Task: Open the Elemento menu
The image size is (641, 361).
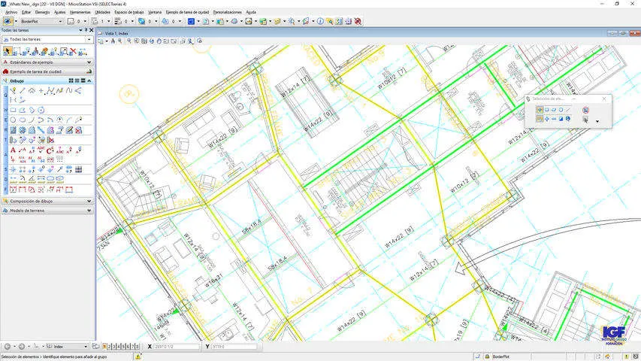Action: pyautogui.click(x=42, y=12)
